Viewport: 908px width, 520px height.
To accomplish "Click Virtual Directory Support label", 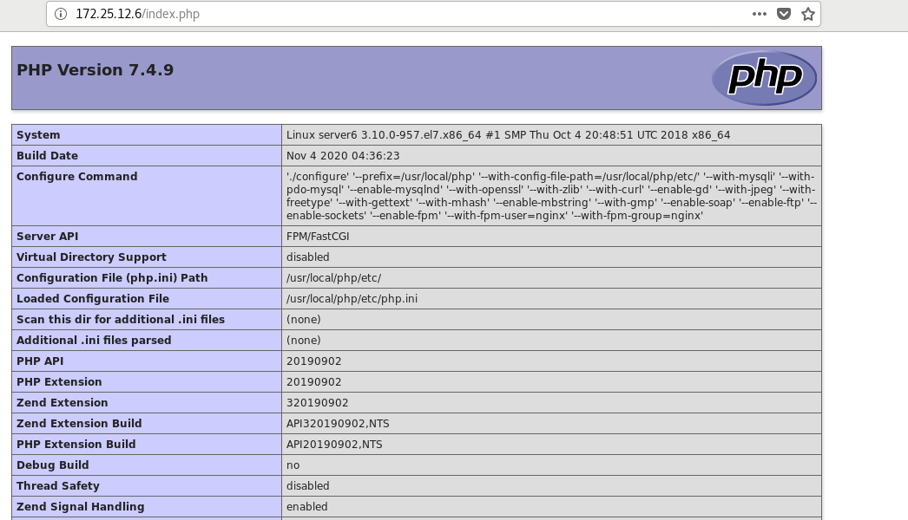I will point(91,257).
